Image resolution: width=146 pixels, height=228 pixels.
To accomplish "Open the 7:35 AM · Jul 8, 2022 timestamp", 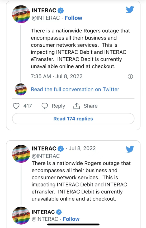I will [56, 76].
